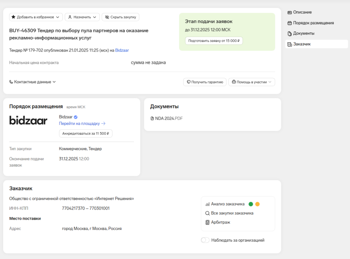Screen dimensions: 350x259
Task: Click the star icon in Добавить в избранное
Action: pos(13,17)
